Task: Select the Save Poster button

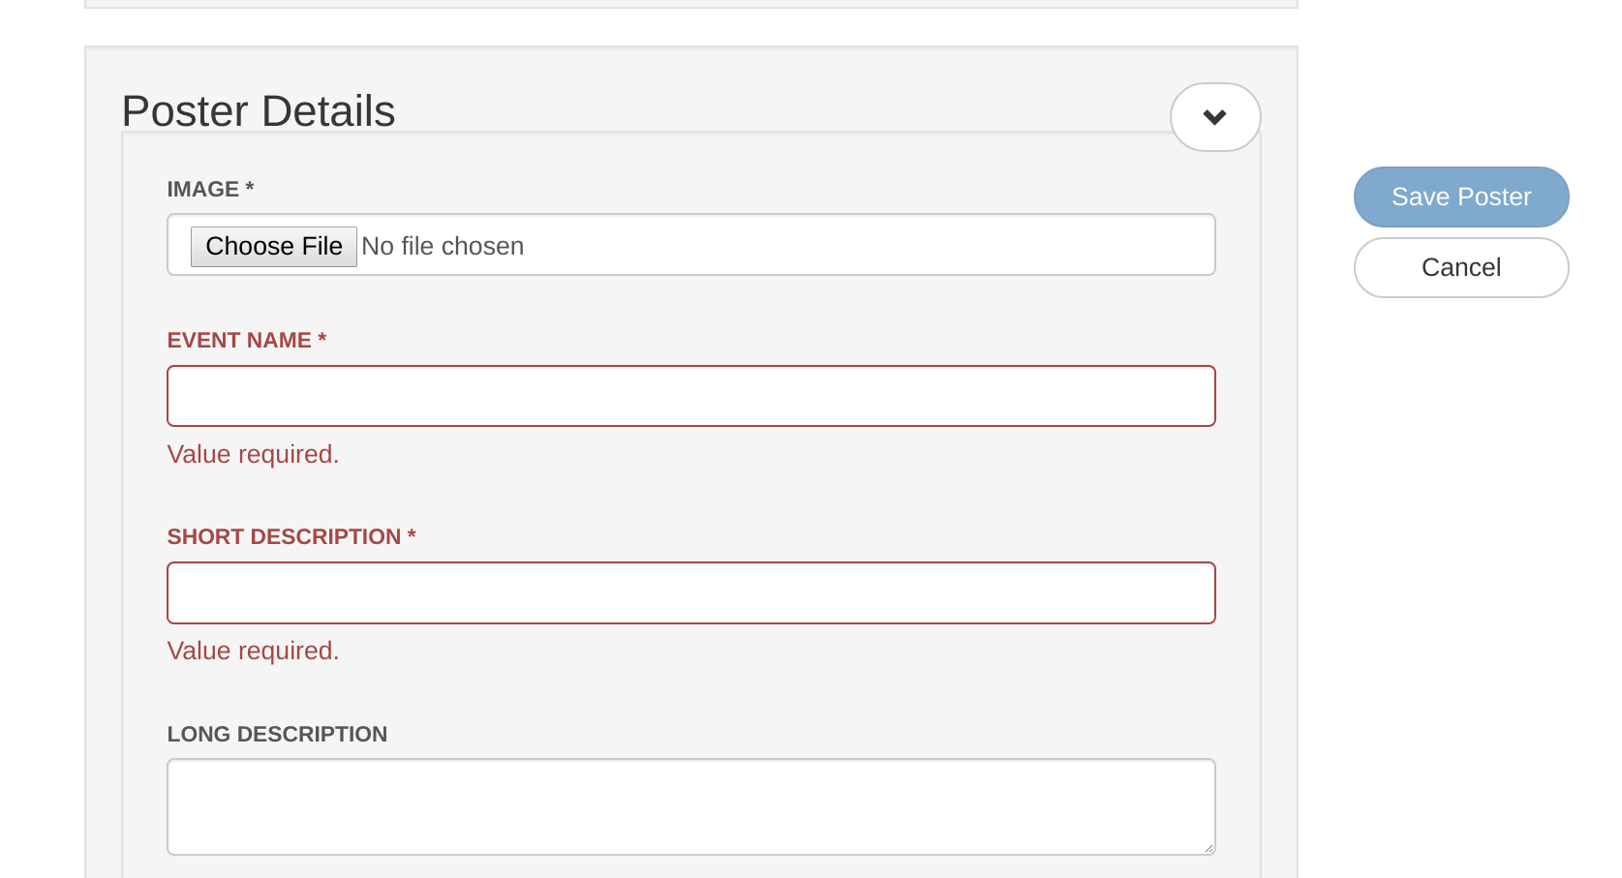Action: [x=1460, y=197]
